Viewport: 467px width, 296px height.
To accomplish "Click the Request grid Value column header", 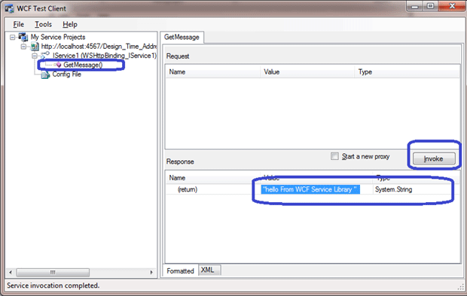I will (x=307, y=72).
